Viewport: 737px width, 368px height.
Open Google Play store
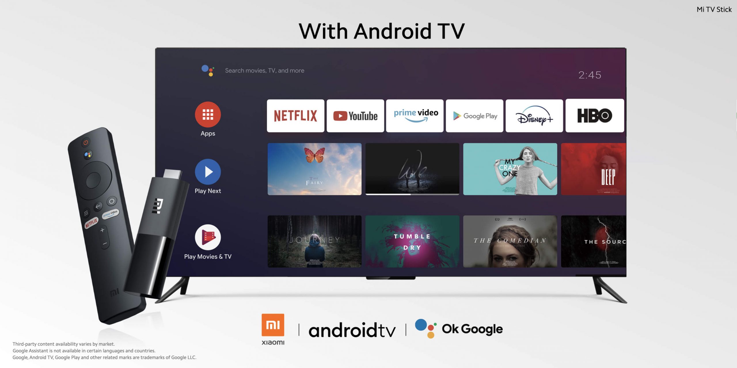(x=475, y=116)
